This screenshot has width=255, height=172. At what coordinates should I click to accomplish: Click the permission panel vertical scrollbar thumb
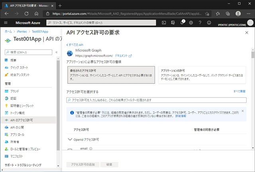click(253, 55)
